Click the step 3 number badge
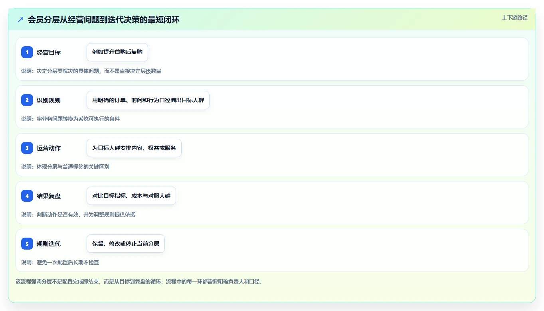 click(27, 148)
